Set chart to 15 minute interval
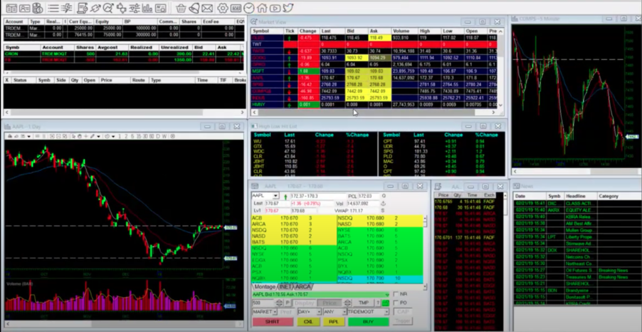The width and height of the screenshot is (642, 332). [139, 136]
